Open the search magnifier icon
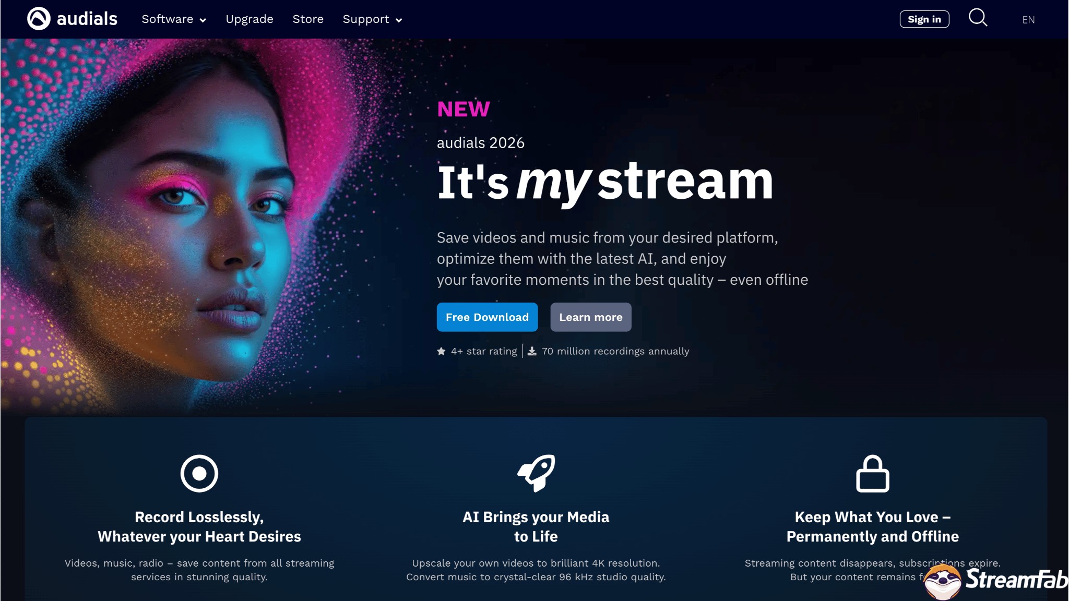The width and height of the screenshot is (1069, 601). tap(978, 18)
